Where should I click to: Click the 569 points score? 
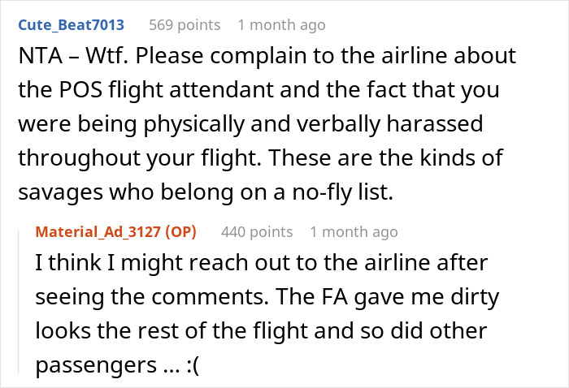[185, 24]
